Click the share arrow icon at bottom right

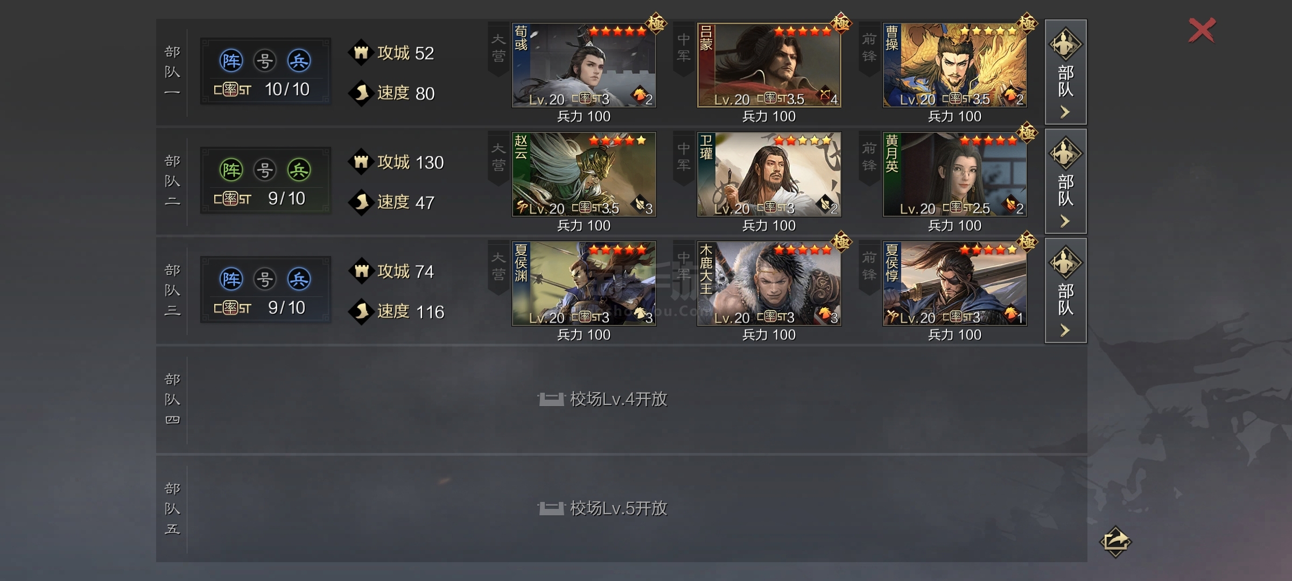tap(1115, 541)
